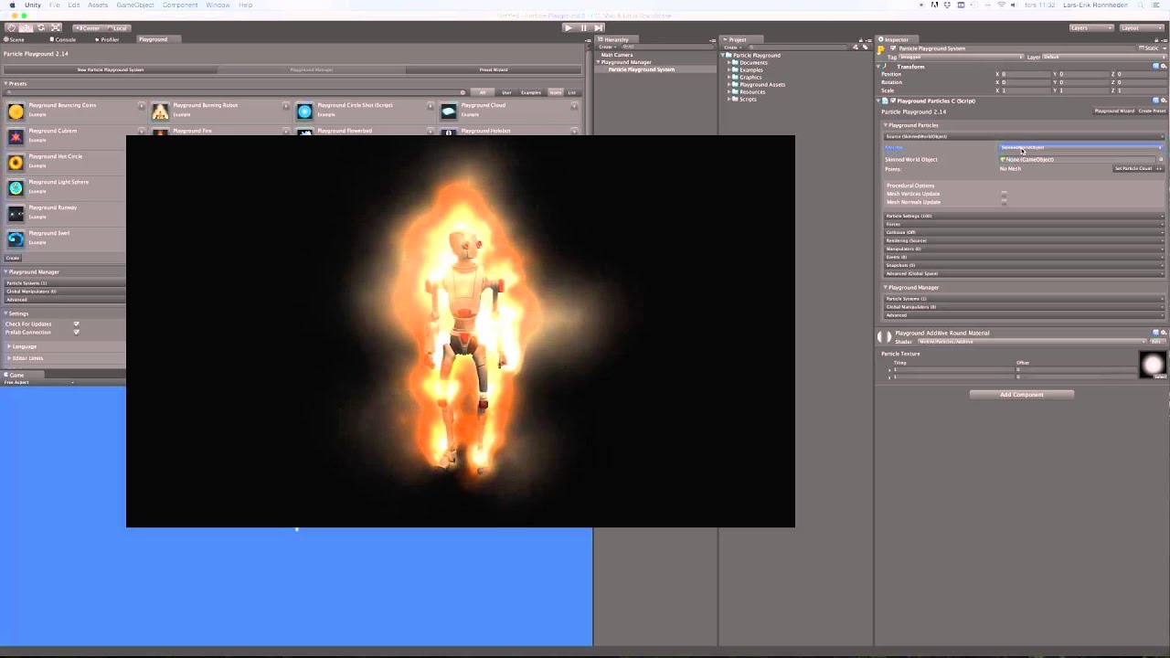Click the Playground Cloud preset icon
1170x658 pixels.
448,111
